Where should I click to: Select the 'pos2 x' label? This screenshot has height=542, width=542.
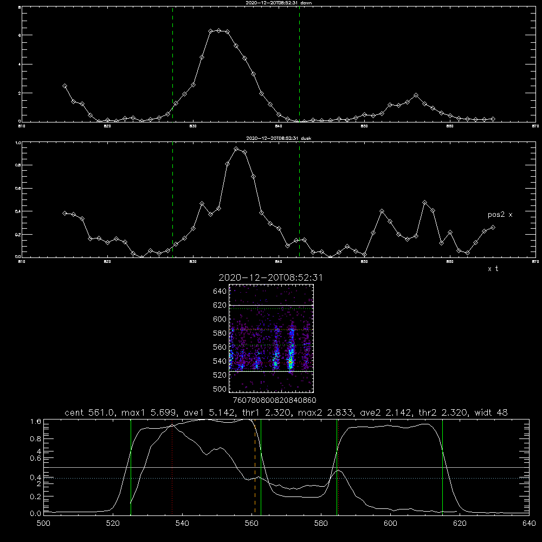click(500, 215)
